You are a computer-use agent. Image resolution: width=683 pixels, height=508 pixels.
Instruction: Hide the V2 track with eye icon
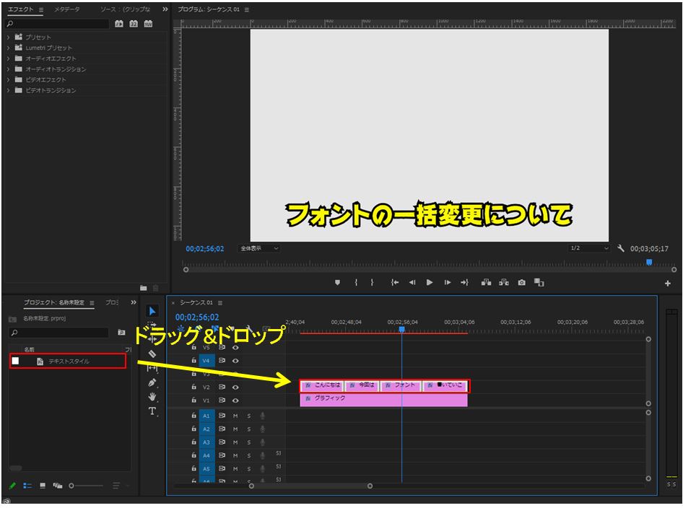point(235,387)
